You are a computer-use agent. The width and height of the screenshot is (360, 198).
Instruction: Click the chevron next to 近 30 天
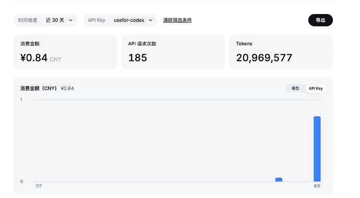[71, 20]
